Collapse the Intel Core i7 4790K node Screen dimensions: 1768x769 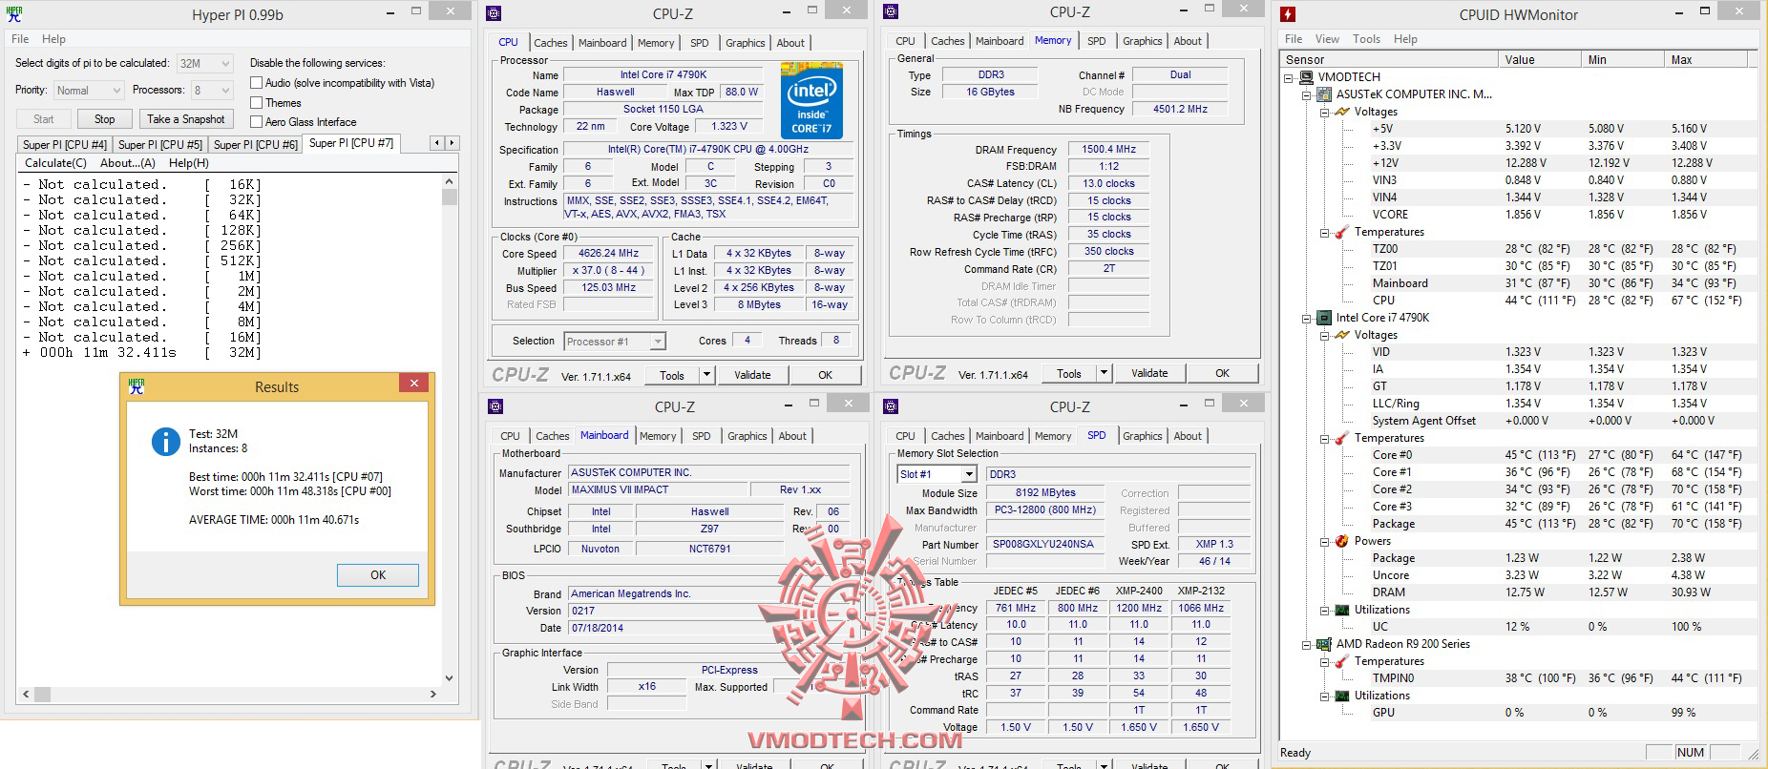1307,318
